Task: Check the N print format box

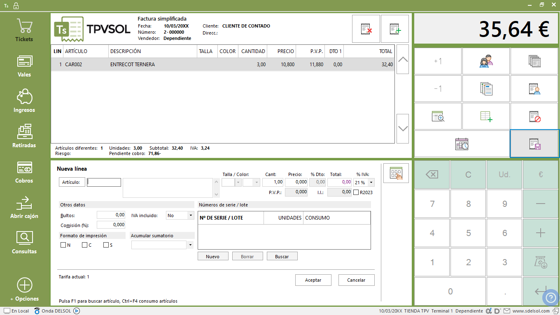Action: (x=63, y=245)
